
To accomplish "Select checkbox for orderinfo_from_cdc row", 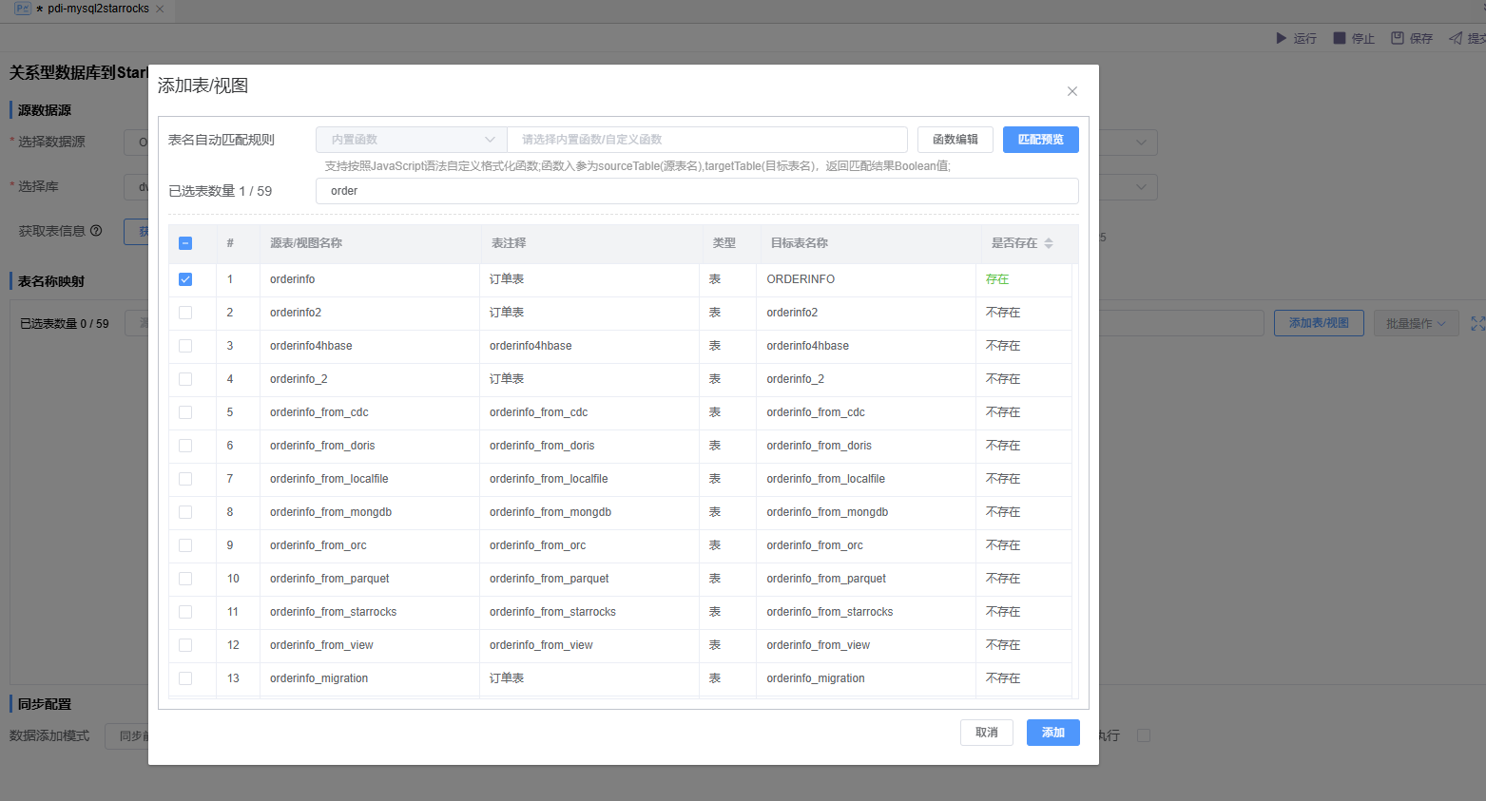I will [185, 412].
